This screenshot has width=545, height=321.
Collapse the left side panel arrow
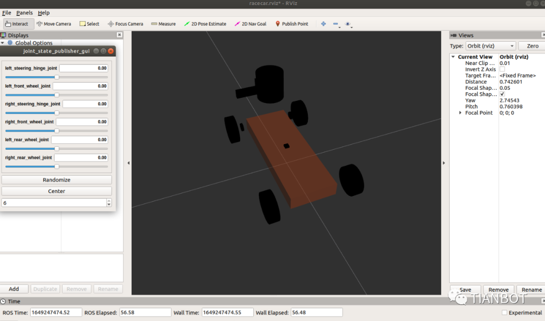tap(128, 163)
